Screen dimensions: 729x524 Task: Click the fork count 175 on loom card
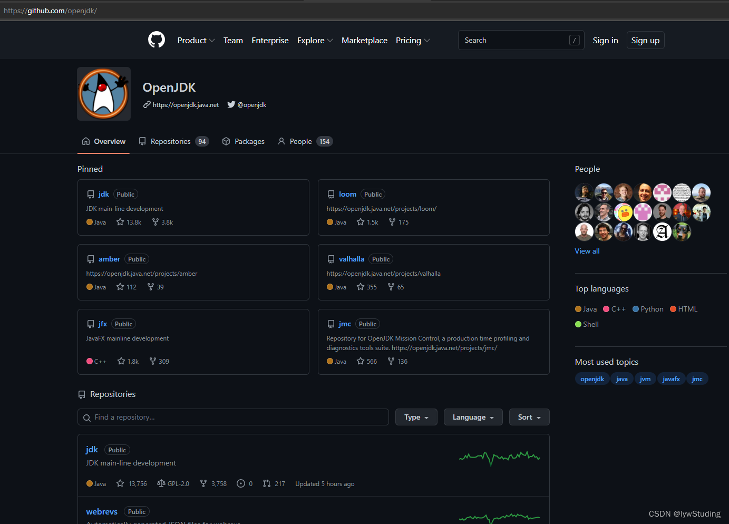pyautogui.click(x=404, y=222)
